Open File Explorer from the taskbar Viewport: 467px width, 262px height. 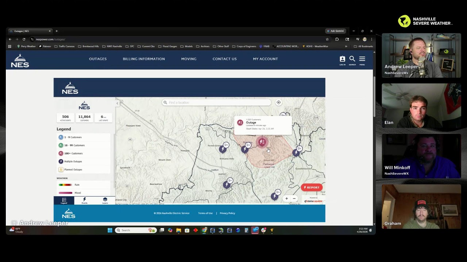pos(178,230)
